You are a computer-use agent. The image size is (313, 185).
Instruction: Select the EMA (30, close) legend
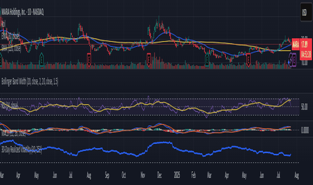[11, 36]
